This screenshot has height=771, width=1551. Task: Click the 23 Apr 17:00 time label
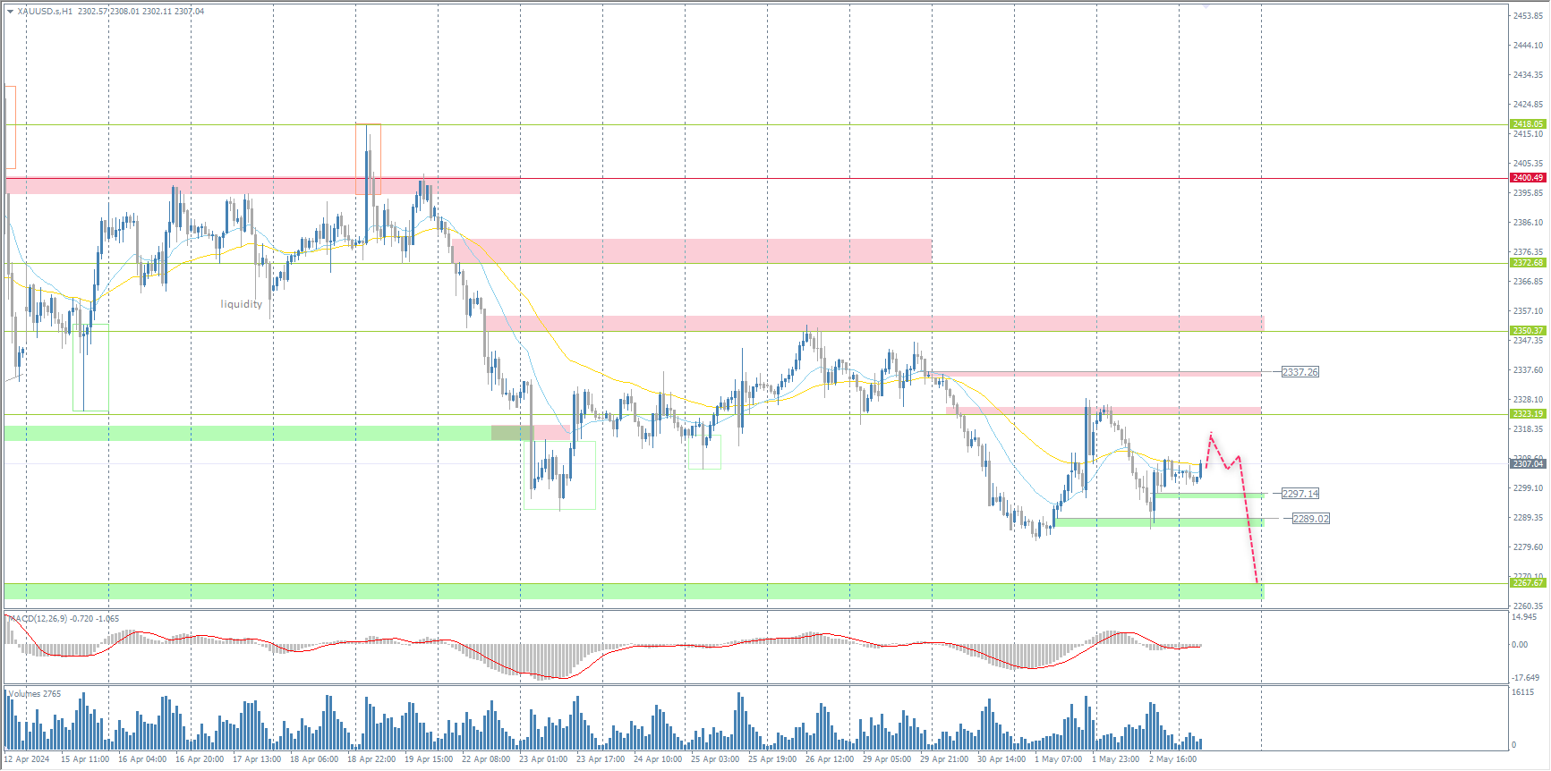(x=601, y=759)
